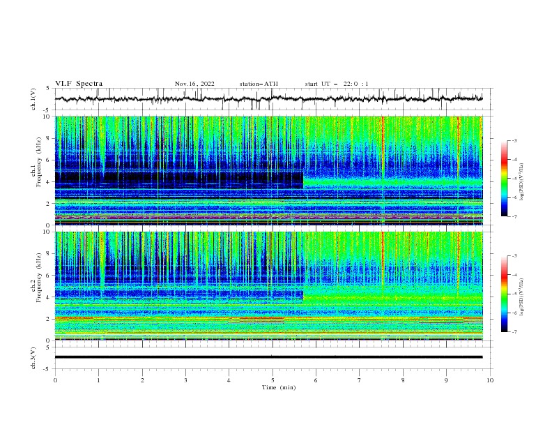Click the "VLF Spectra" plot title
552x427 pixels.
point(79,84)
